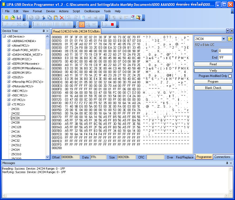Select 24C08 in the device tree
235x200 pixels.
point(15,123)
